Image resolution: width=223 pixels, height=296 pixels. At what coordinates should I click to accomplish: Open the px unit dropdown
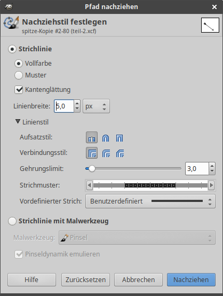click(x=96, y=106)
